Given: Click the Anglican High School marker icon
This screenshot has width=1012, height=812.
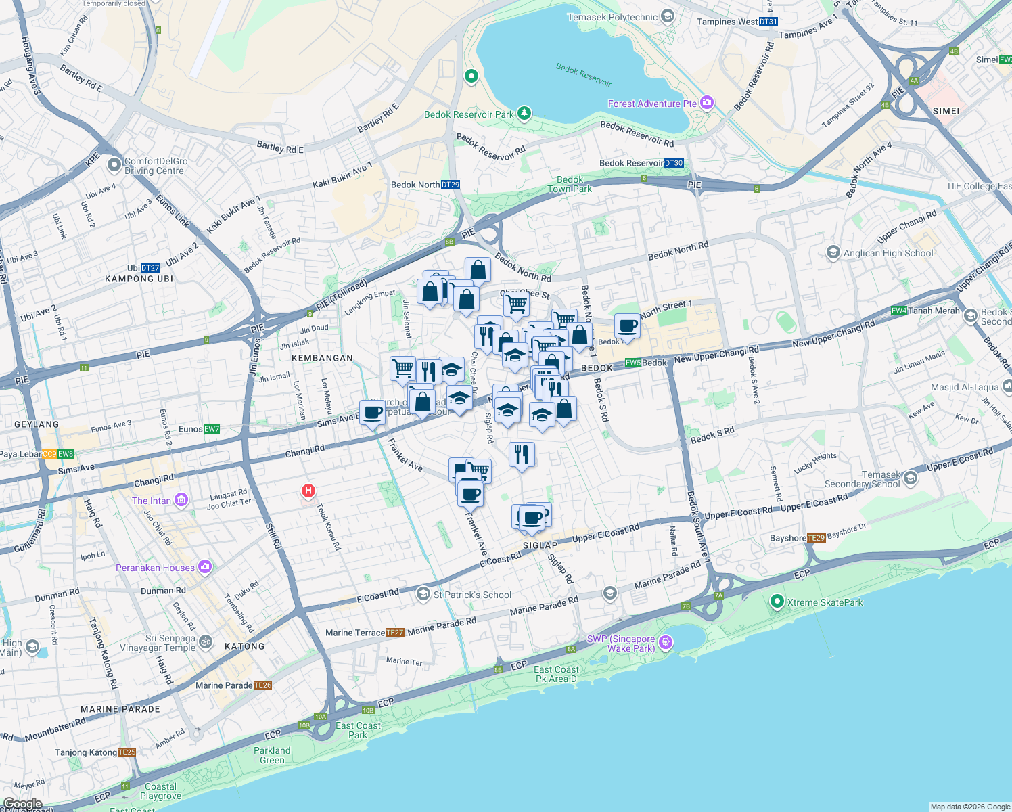Looking at the screenshot, I should (832, 253).
